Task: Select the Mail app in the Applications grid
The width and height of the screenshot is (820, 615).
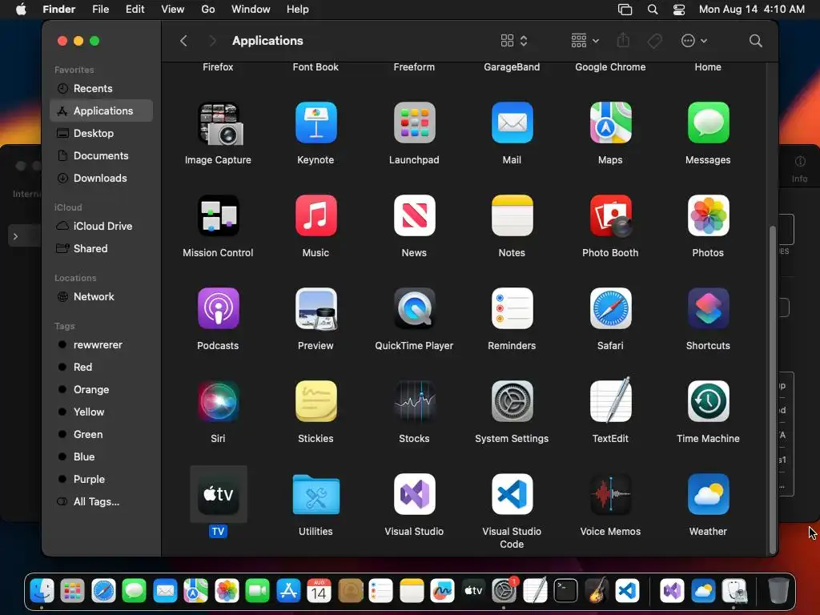Action: click(x=512, y=123)
